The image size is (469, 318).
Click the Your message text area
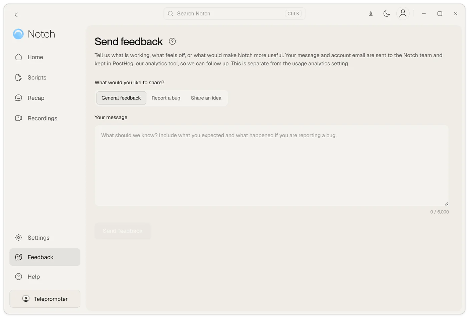pyautogui.click(x=272, y=166)
